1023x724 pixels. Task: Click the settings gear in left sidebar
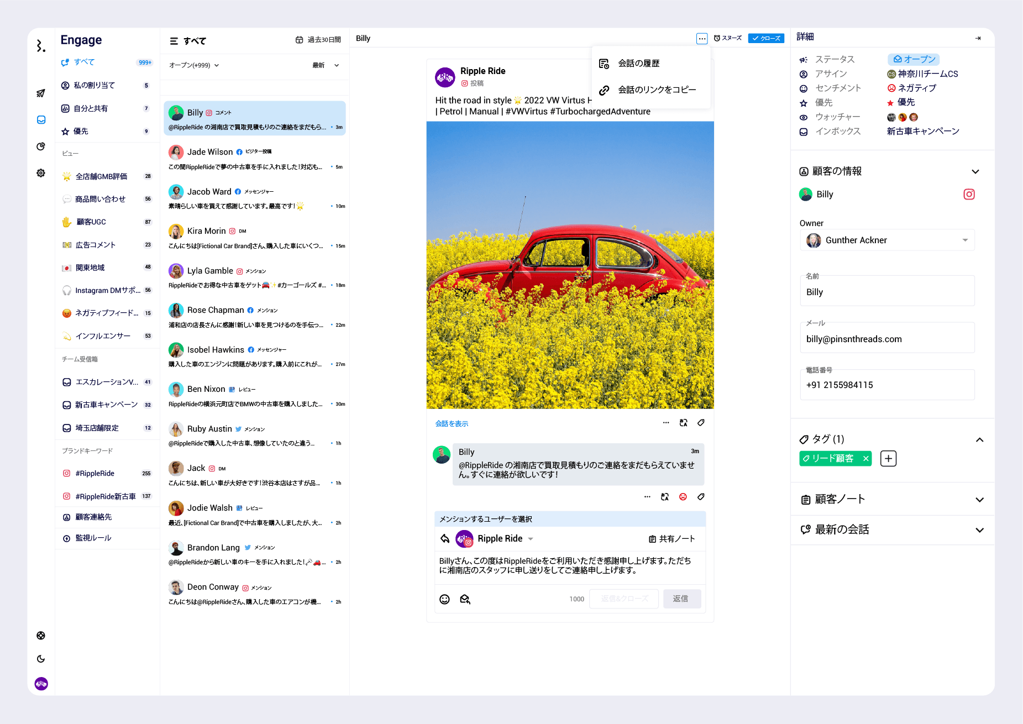pyautogui.click(x=41, y=173)
